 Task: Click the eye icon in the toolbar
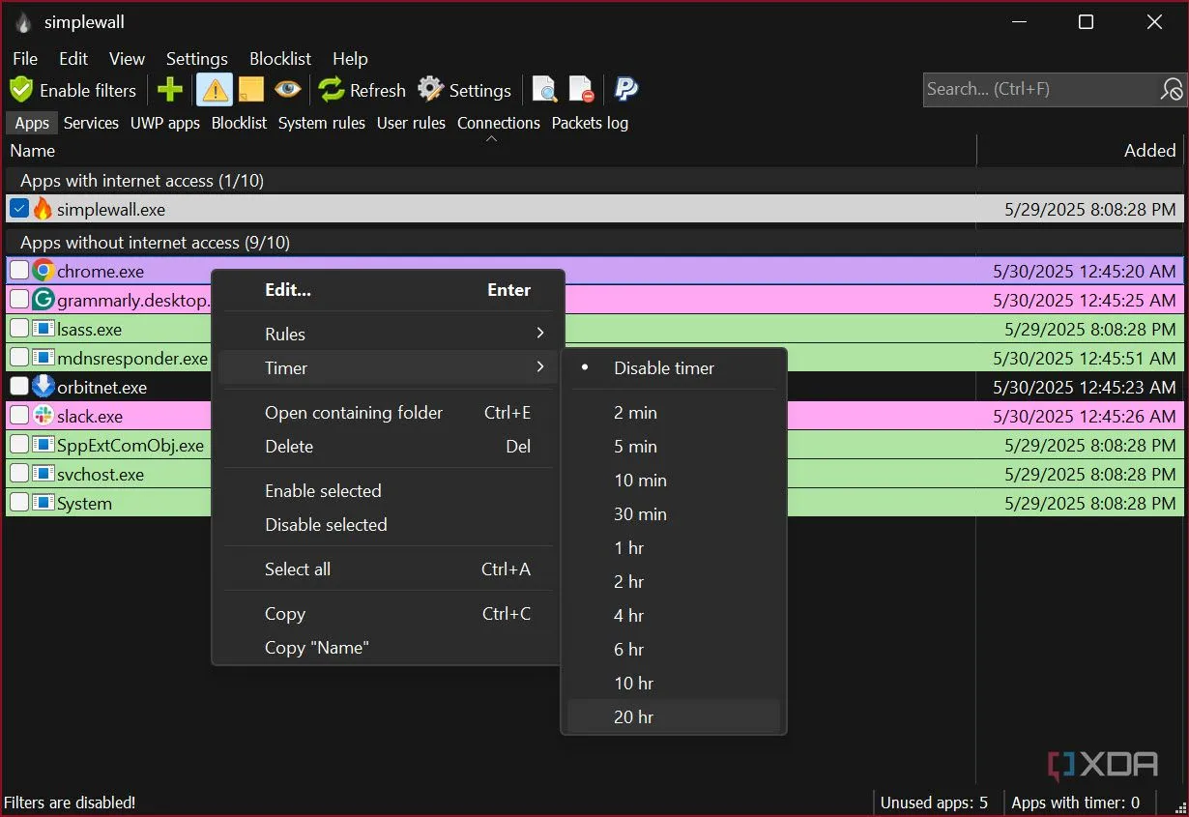click(x=287, y=90)
